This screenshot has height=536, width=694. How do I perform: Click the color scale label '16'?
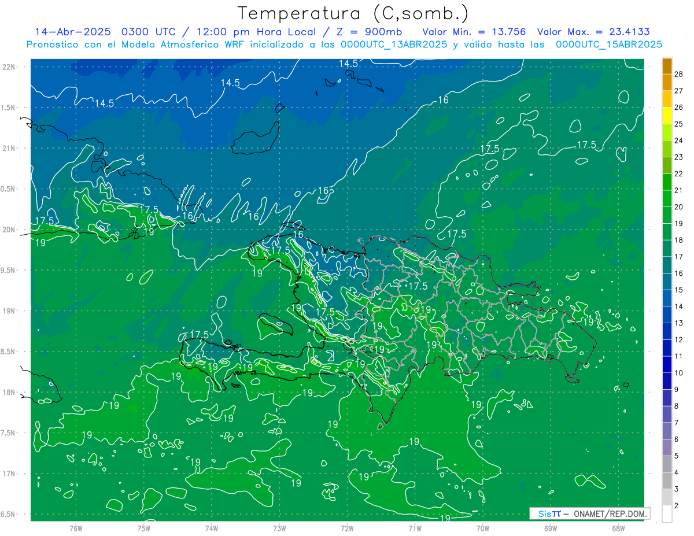click(679, 273)
